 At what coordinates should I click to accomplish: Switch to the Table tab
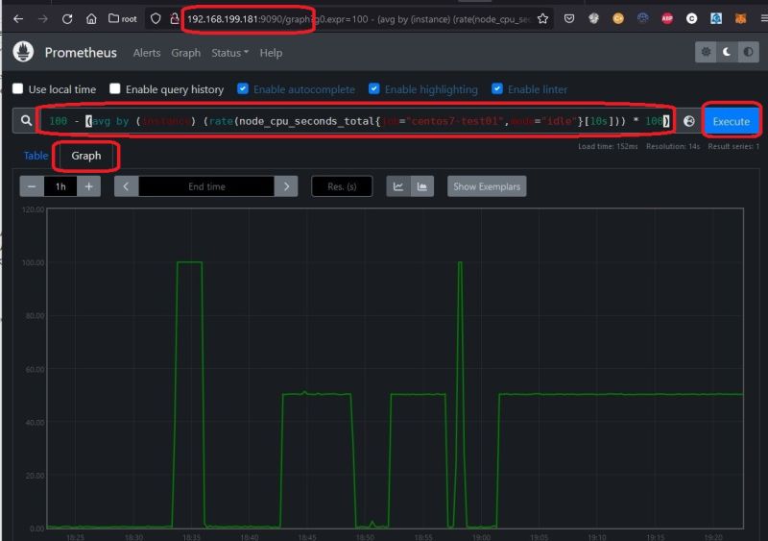(x=36, y=156)
